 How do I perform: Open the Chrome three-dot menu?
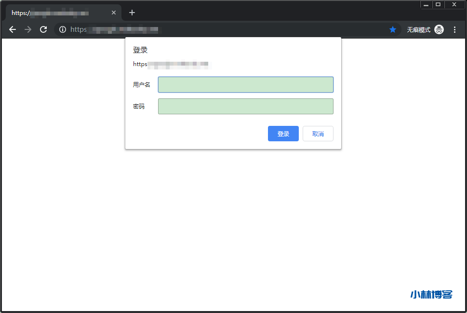point(454,30)
